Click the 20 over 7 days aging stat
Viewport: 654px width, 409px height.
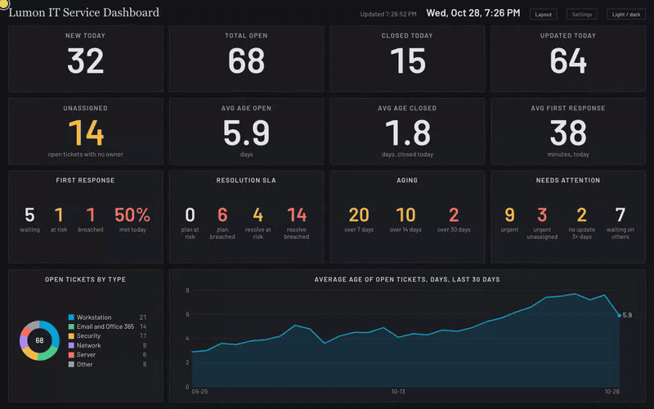pos(359,219)
